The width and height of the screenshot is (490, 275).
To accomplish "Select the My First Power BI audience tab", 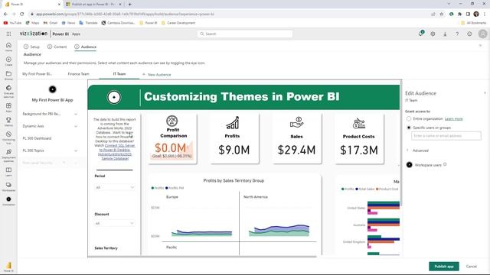I will point(37,74).
